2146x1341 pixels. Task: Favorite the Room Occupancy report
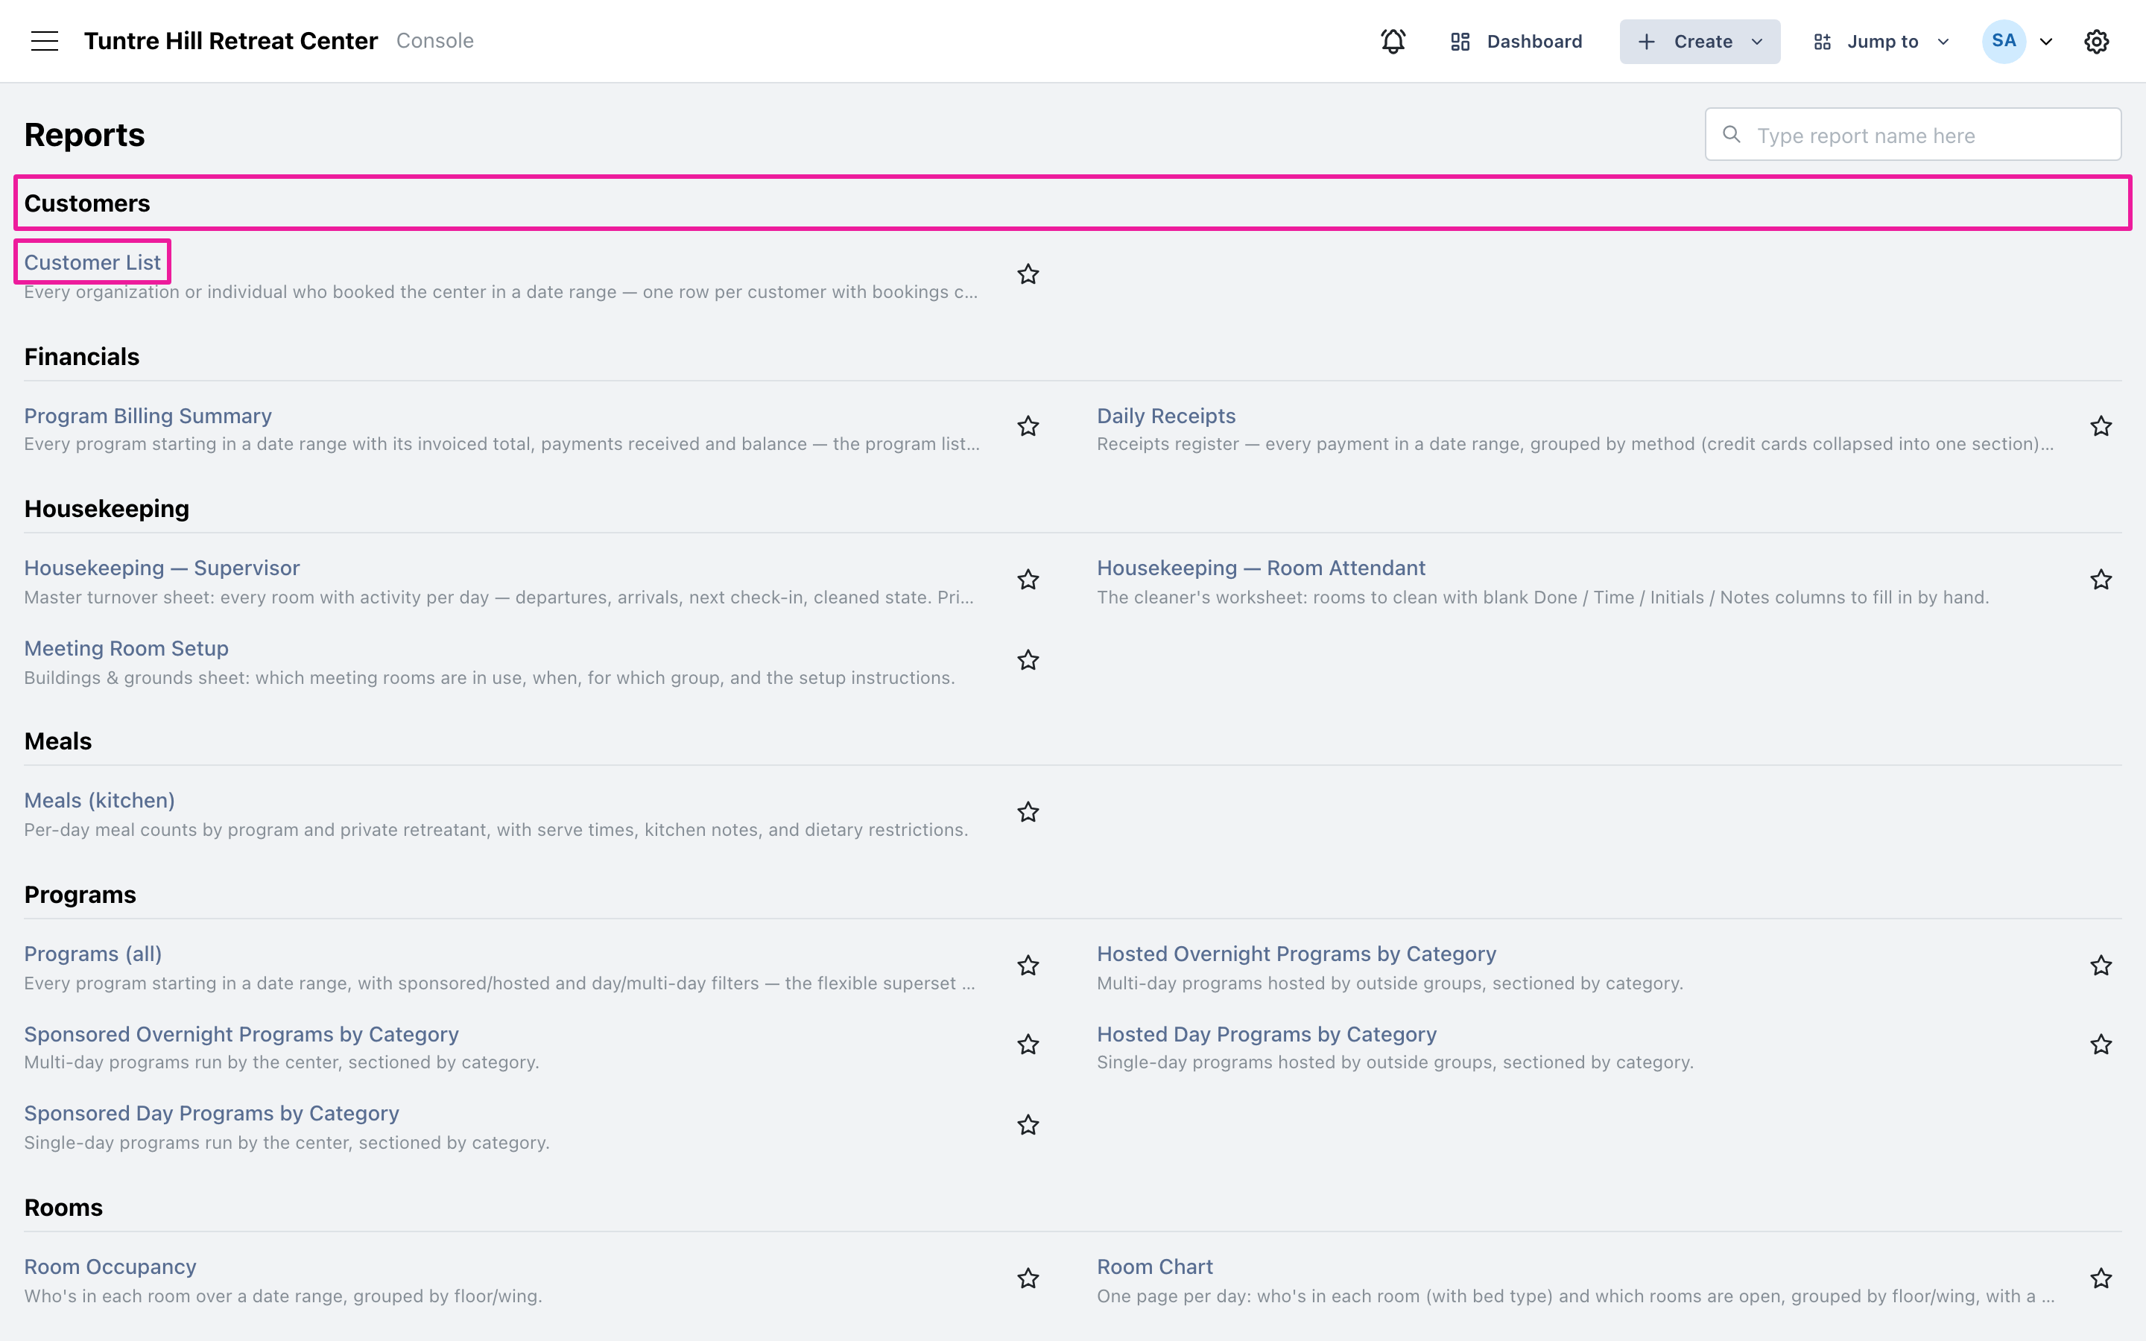pos(1028,1279)
